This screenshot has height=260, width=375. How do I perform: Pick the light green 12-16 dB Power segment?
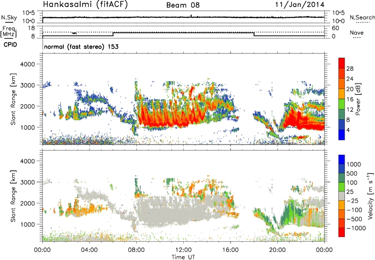(x=342, y=104)
